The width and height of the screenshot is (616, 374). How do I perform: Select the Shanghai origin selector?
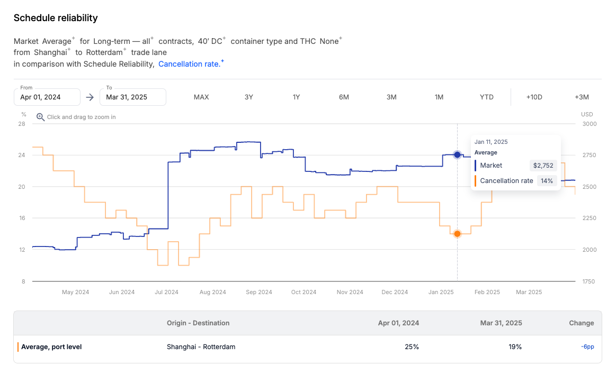(52, 52)
